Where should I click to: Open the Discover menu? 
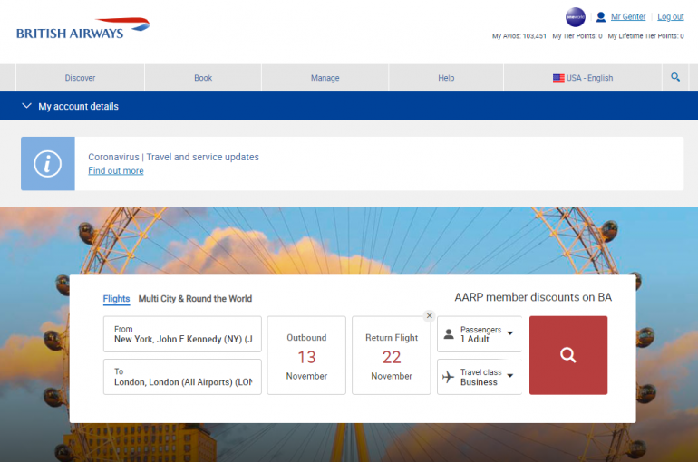click(80, 78)
